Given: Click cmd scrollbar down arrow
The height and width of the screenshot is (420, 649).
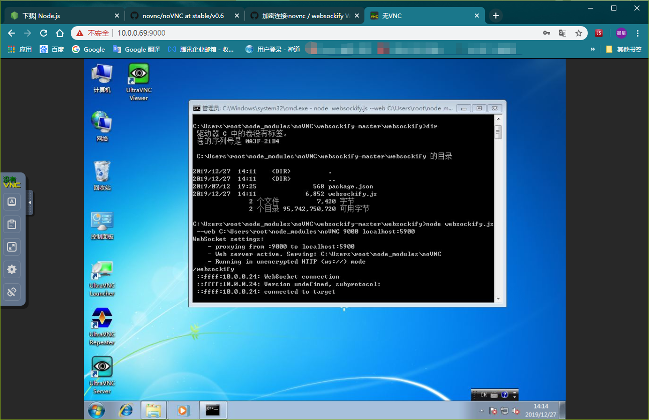Looking at the screenshot, I should (x=498, y=299).
